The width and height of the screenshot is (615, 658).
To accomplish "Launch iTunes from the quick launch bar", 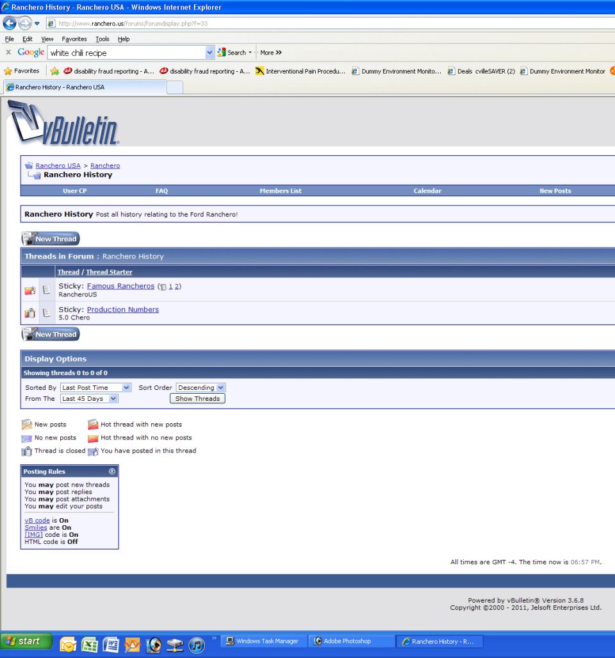I will (197, 645).
